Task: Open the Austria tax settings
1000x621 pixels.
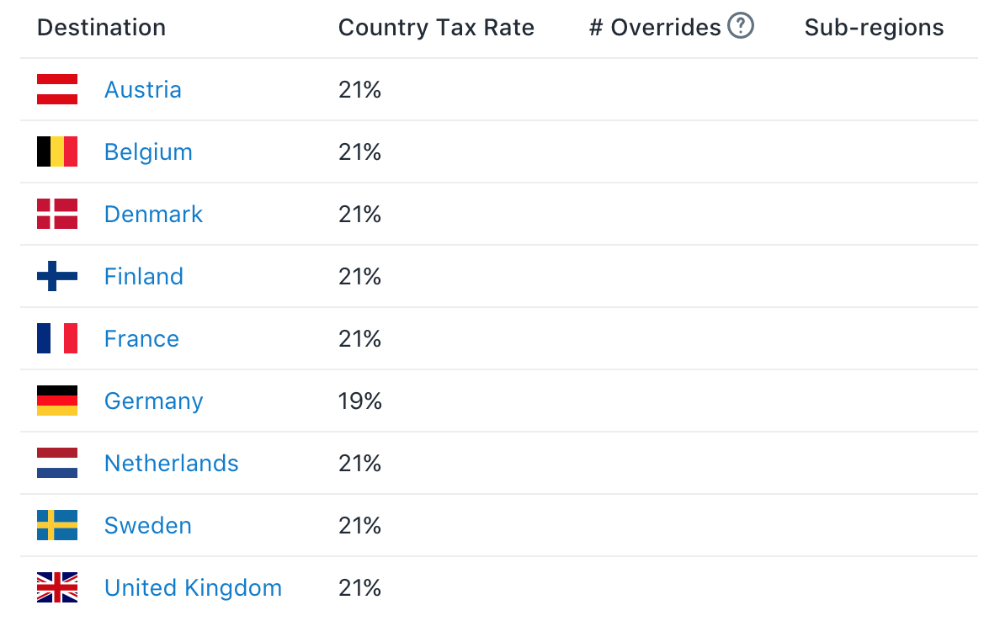Action: 142,89
